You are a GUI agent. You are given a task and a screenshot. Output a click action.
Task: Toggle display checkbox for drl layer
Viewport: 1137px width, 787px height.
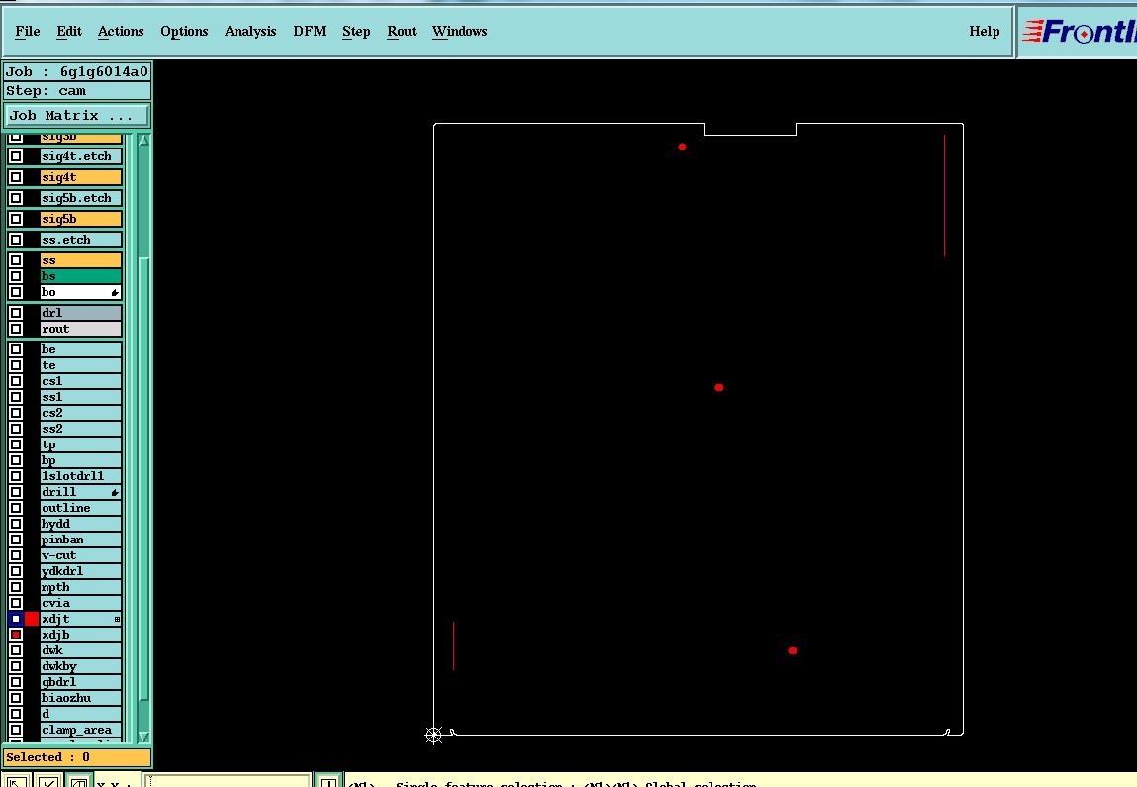15,313
